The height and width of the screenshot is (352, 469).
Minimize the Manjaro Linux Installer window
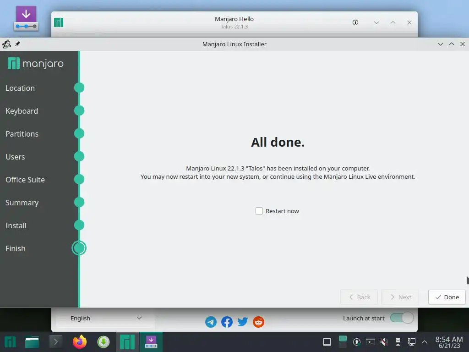[x=440, y=44]
